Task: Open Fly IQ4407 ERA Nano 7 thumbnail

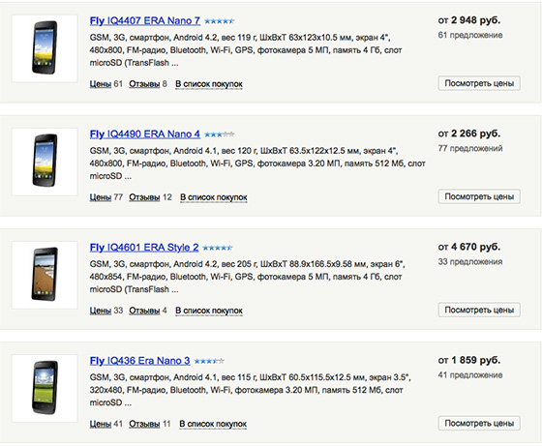Action: pos(45,48)
